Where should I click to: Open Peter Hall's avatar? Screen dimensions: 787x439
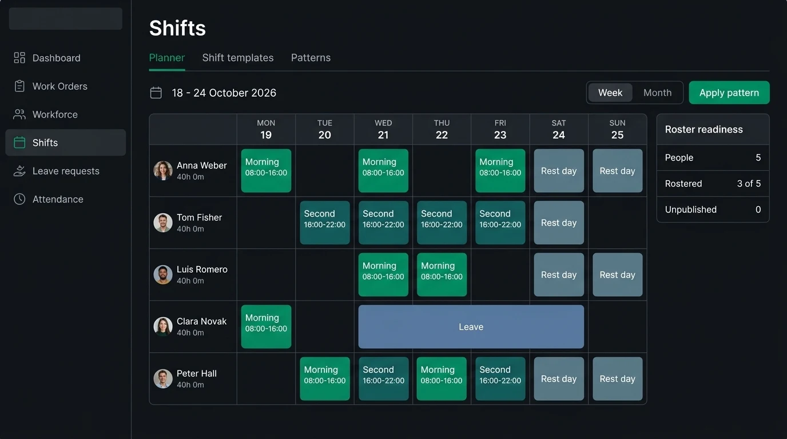tap(163, 378)
